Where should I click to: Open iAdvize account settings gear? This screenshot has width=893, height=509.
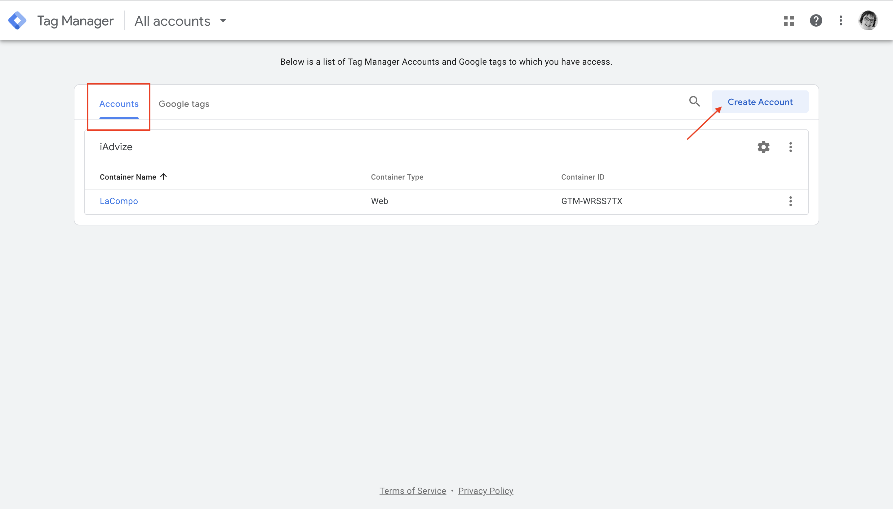point(763,147)
